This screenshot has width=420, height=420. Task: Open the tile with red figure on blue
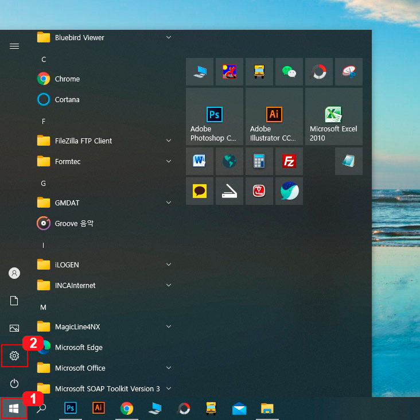[x=230, y=72]
